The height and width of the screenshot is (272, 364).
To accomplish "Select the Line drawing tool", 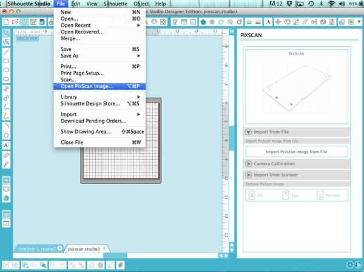I will (6, 52).
